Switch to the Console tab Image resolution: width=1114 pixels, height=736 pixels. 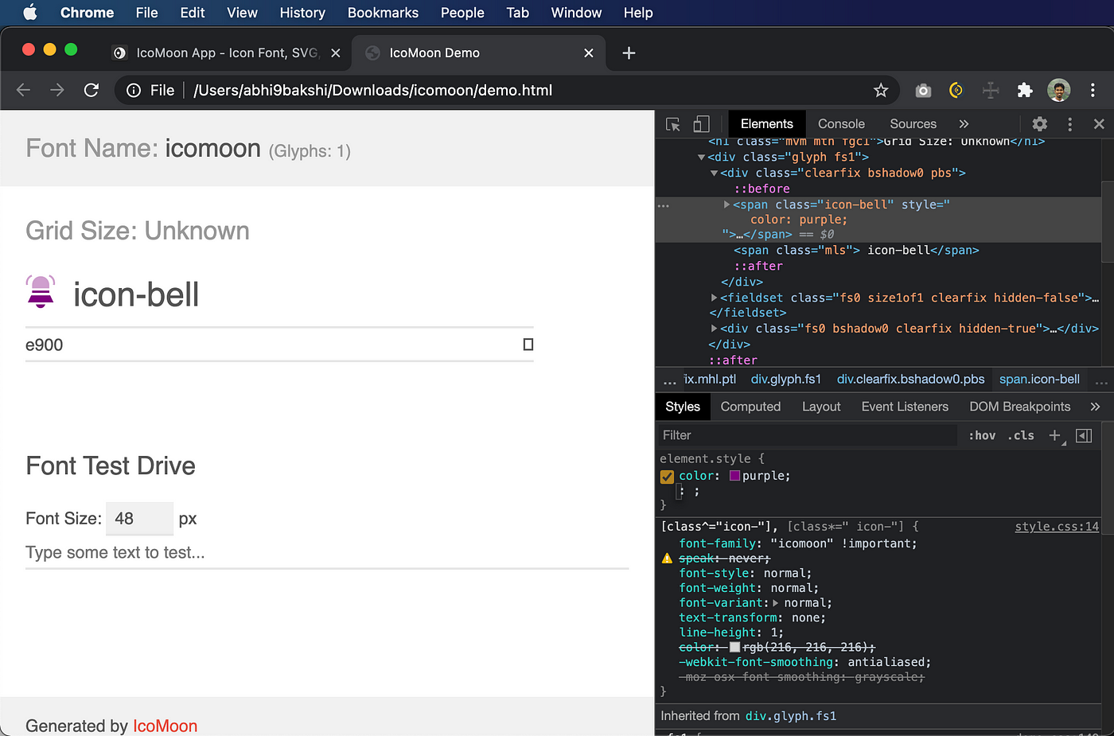point(841,124)
